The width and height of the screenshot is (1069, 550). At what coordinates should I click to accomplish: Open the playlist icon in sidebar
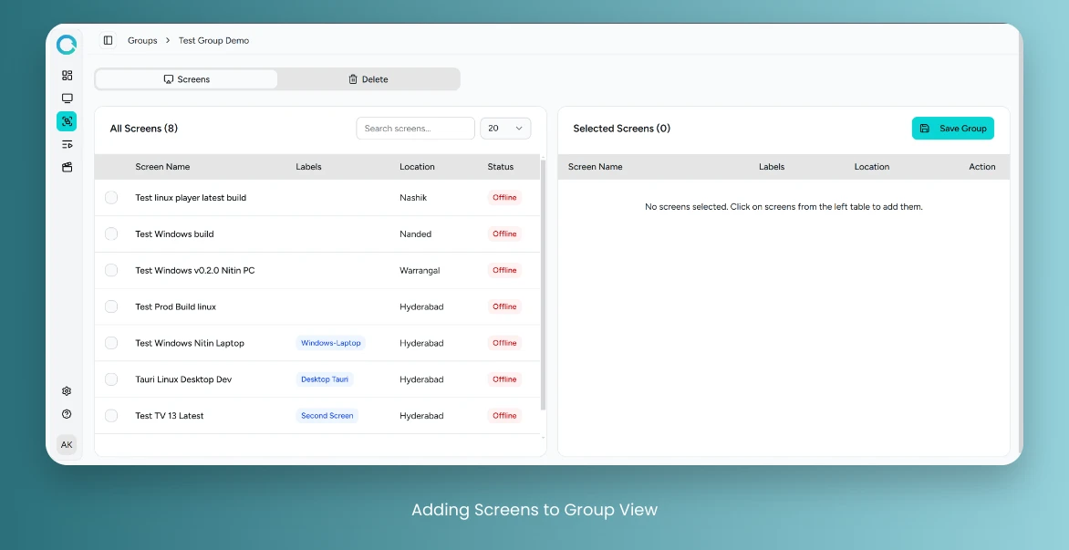[67, 144]
